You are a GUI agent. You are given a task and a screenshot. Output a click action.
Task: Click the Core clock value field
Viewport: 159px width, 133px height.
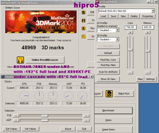point(130,27)
